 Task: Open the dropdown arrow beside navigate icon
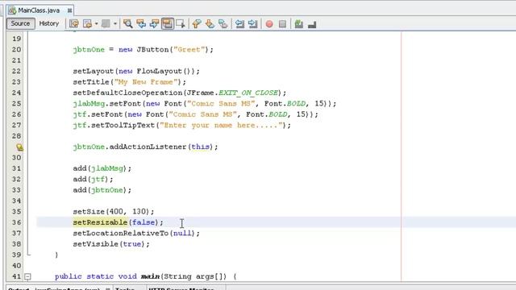(97, 23)
